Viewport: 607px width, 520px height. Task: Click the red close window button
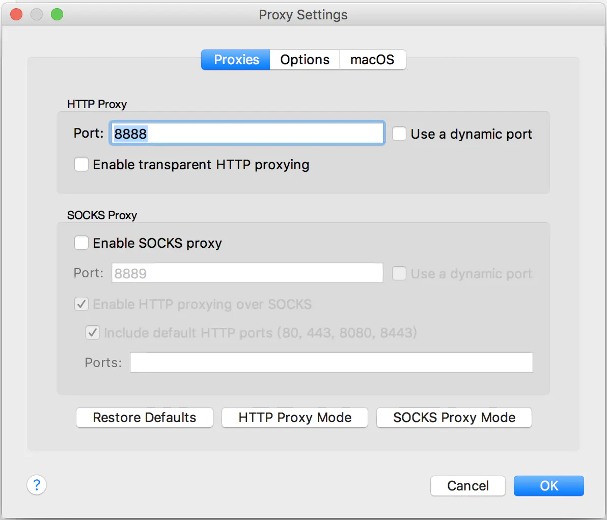[16, 14]
